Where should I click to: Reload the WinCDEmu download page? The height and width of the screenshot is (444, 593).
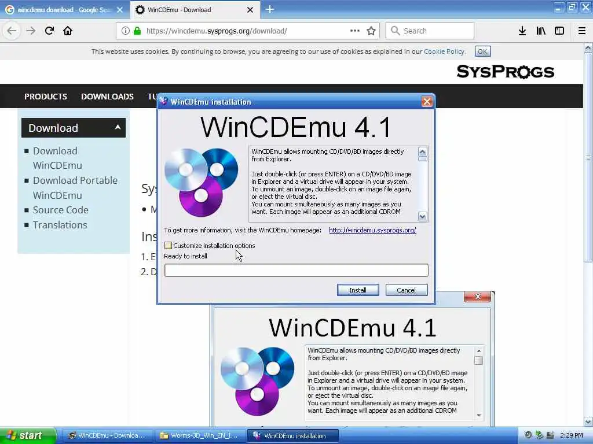[x=49, y=31]
